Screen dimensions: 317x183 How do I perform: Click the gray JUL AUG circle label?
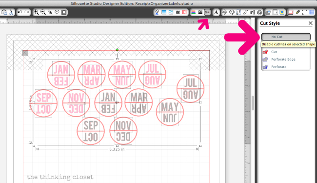pos(190,89)
